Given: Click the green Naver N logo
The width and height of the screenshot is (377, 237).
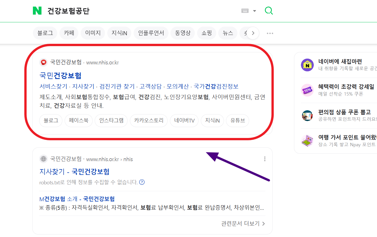Looking at the screenshot, I should point(37,11).
